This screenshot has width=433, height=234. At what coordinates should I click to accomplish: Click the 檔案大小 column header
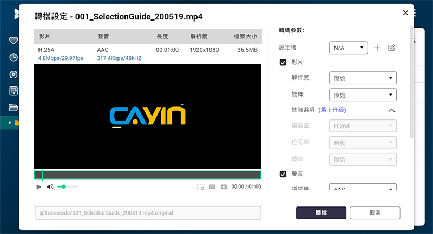(246, 36)
